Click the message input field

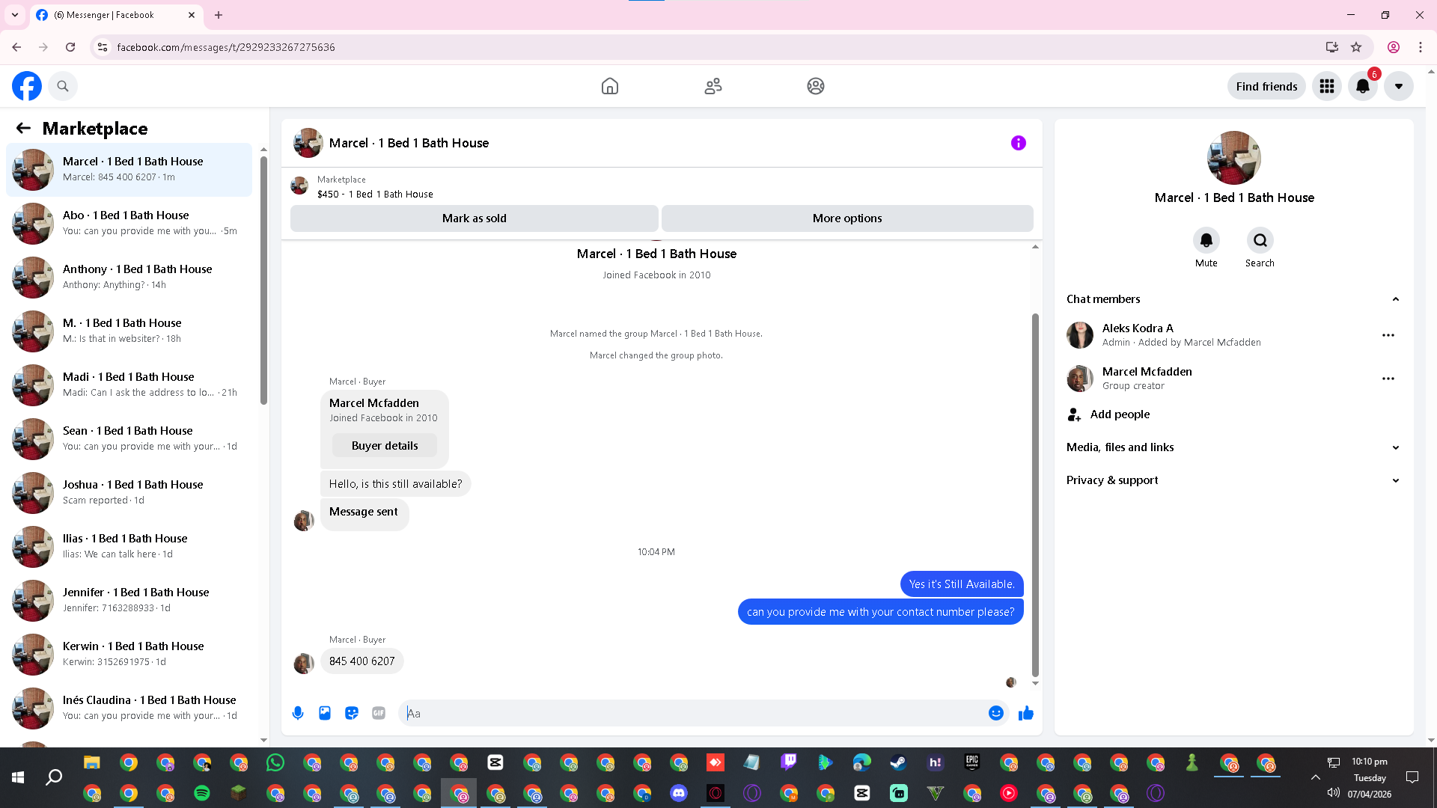(x=695, y=713)
